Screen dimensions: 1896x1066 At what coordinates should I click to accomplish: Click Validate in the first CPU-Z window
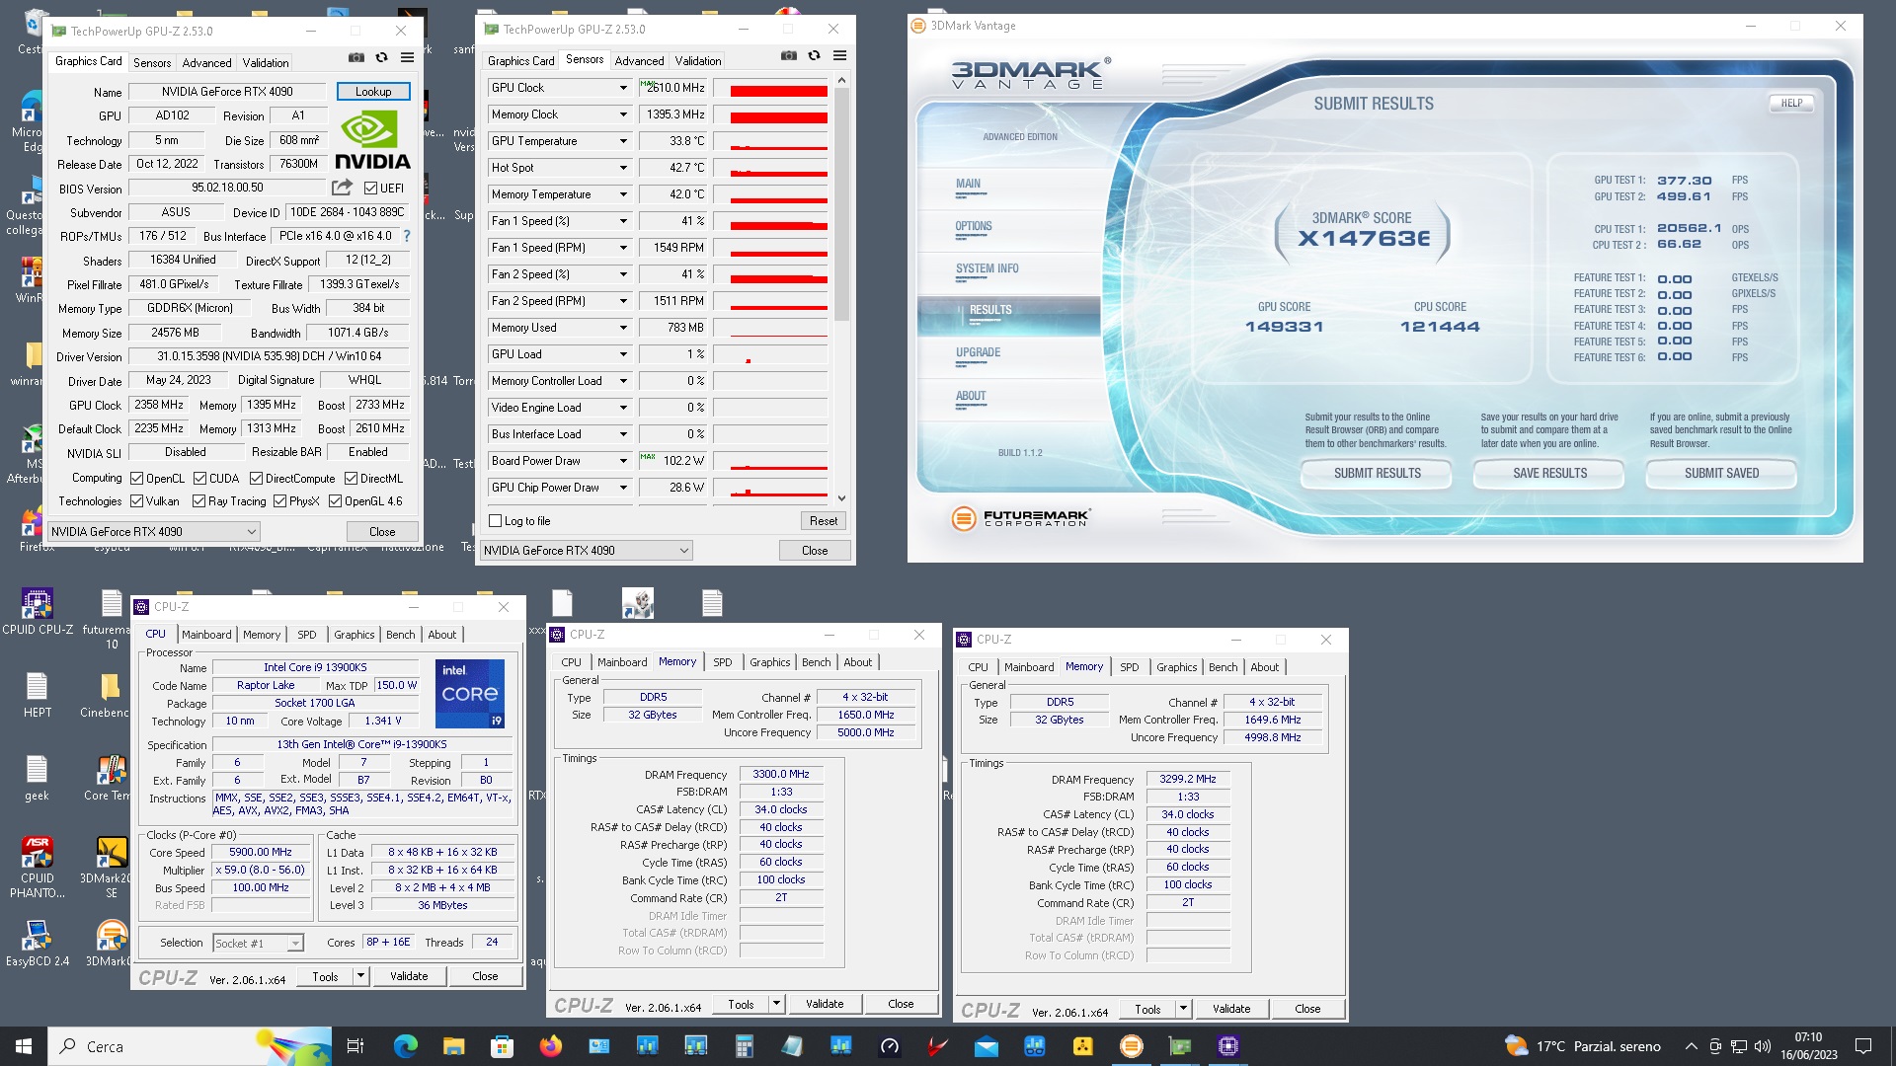[409, 976]
